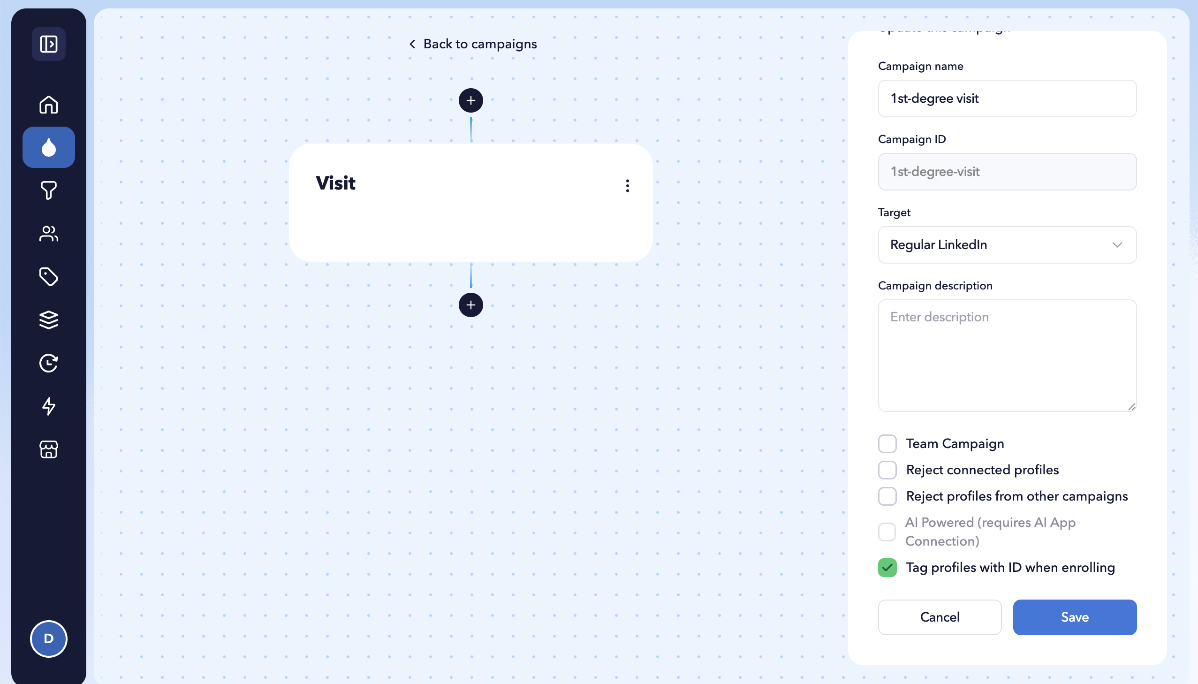The image size is (1198, 684).
Task: Open the storefront marketplace icon
Action: (x=48, y=449)
